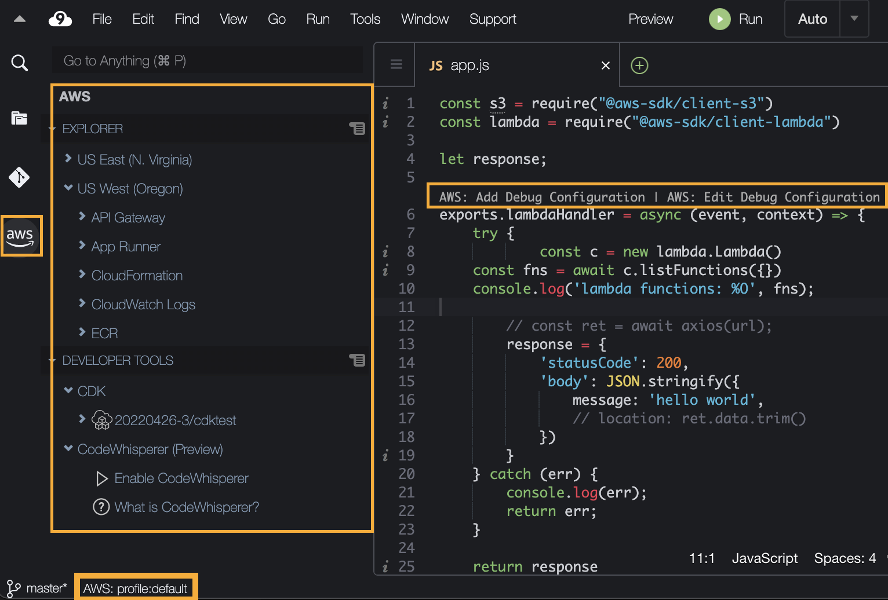This screenshot has width=888, height=600.
Task: Collapse the menu bar arrow
Action: click(x=20, y=19)
